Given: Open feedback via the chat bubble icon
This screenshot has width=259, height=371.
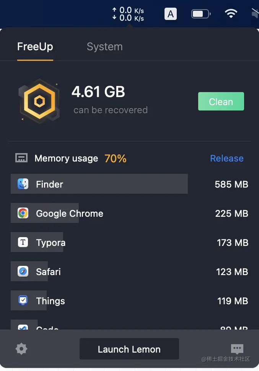Looking at the screenshot, I should click(x=237, y=349).
